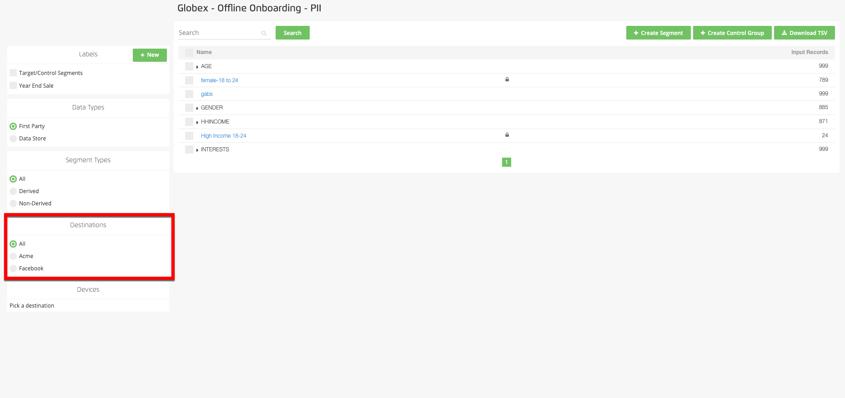Choose the Non-Derived segment type

pyautogui.click(x=13, y=204)
